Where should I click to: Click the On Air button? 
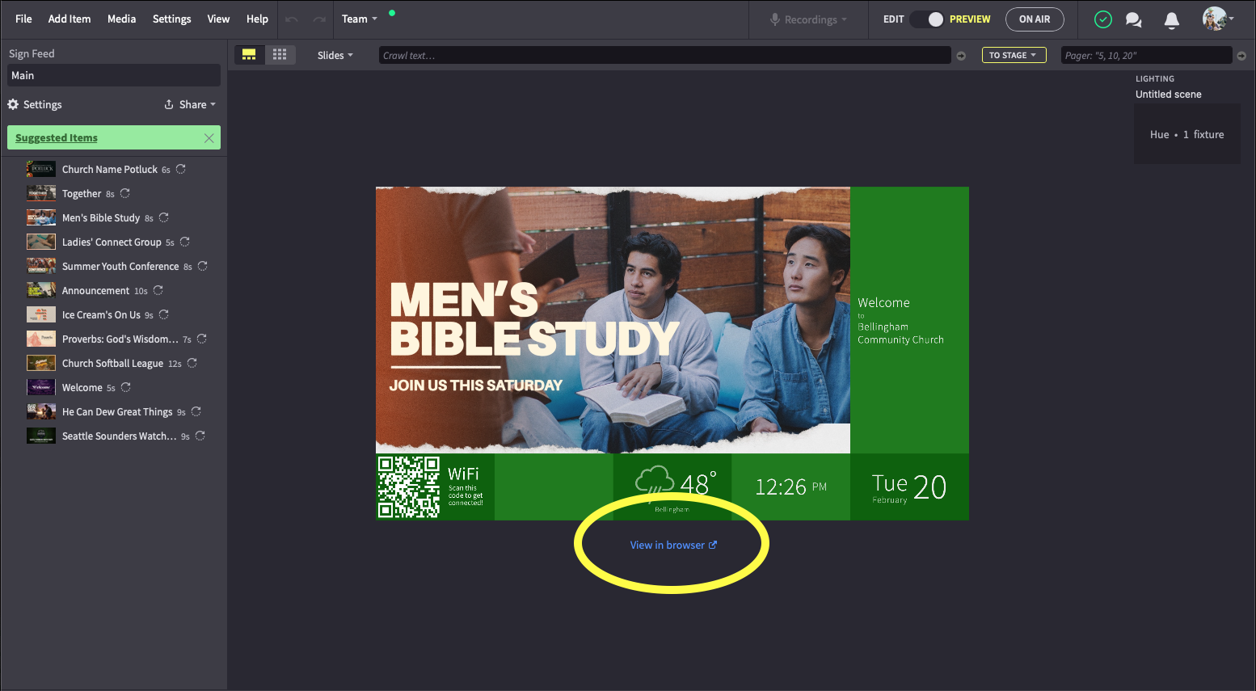[1035, 19]
